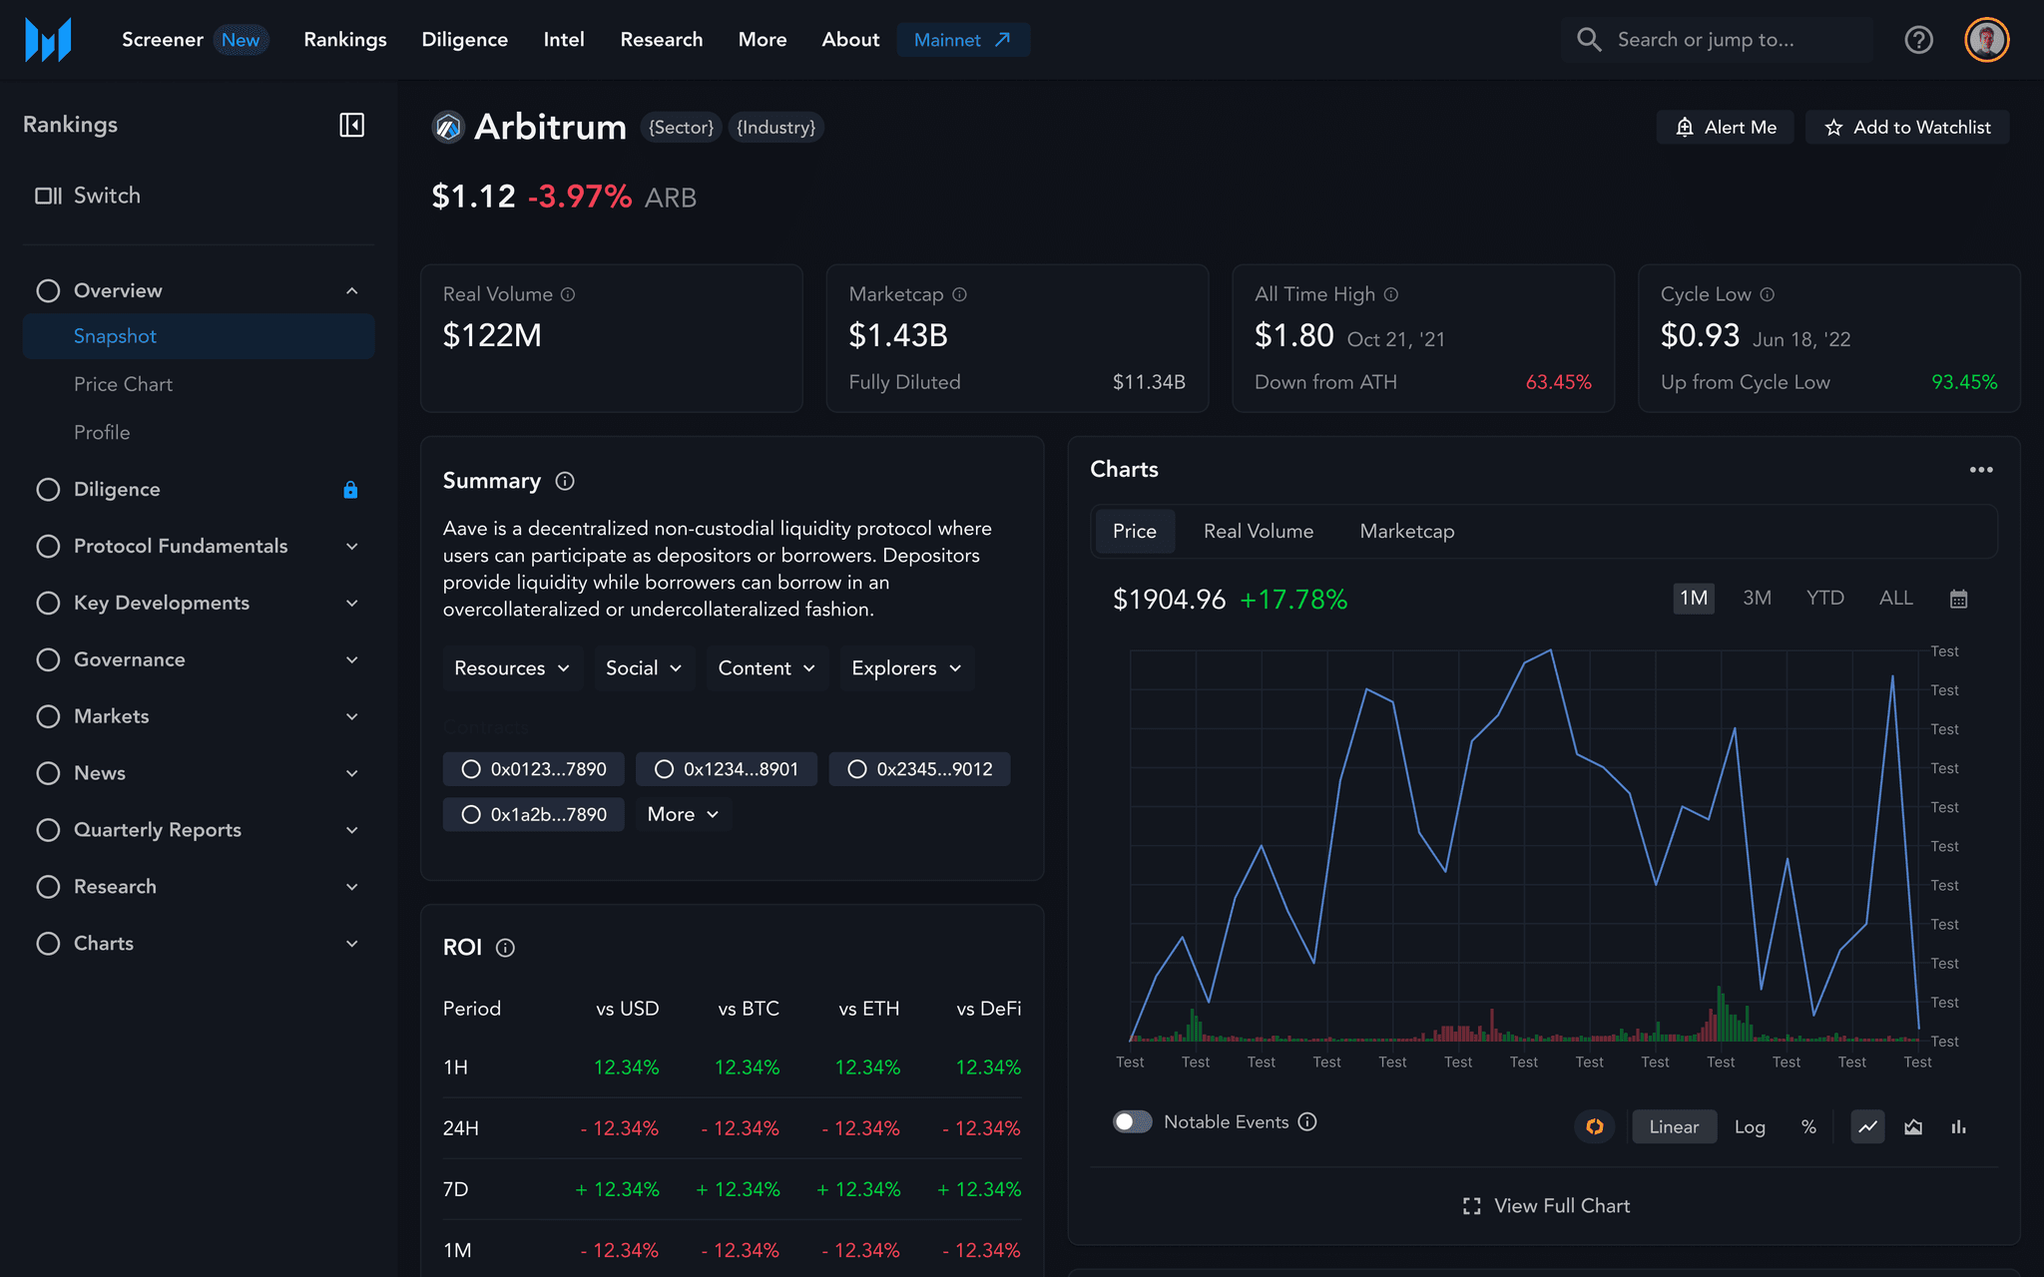
Task: Click the search or jump to field
Action: point(1717,40)
